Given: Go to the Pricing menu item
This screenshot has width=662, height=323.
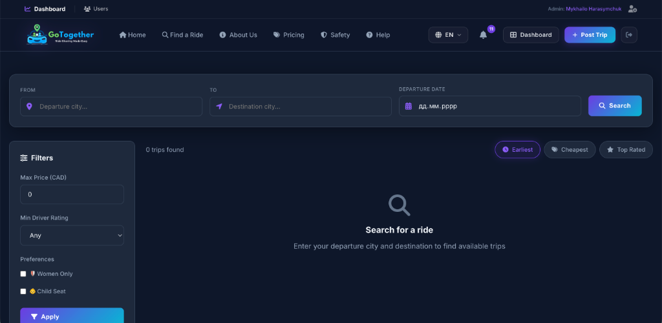Looking at the screenshot, I should (x=289, y=35).
